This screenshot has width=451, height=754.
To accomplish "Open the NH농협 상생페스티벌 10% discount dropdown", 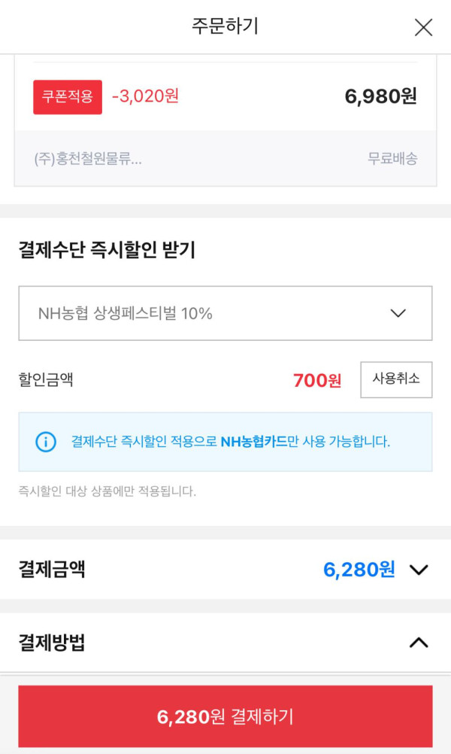I will [225, 313].
